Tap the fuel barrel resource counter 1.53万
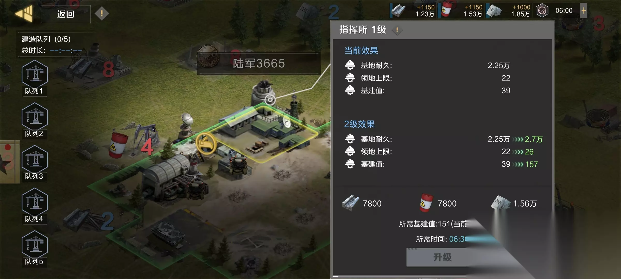Screen dimensions: 621x279 (x=461, y=11)
